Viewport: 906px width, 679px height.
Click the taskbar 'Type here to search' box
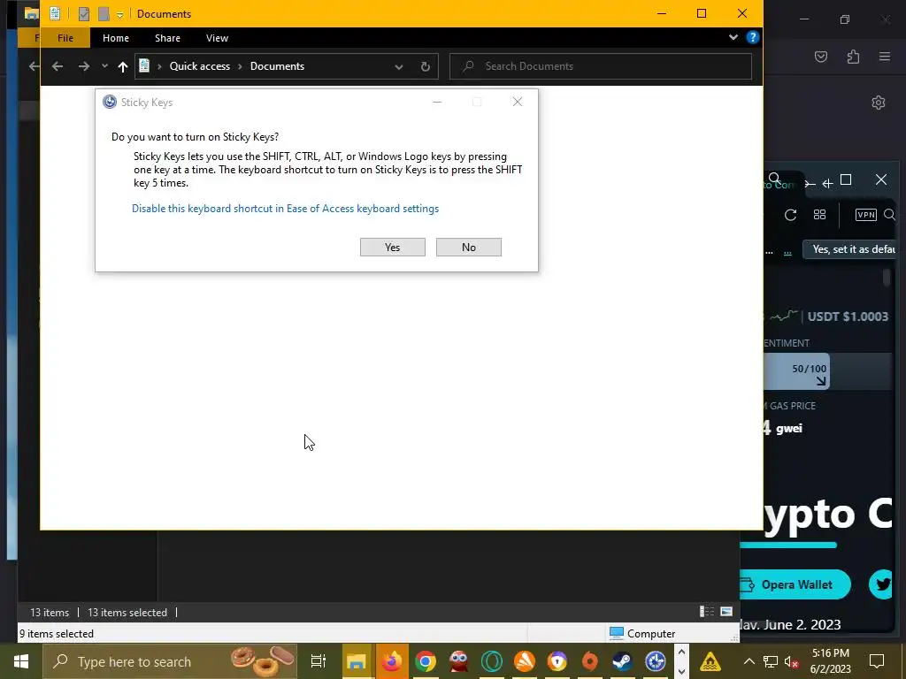tap(170, 661)
